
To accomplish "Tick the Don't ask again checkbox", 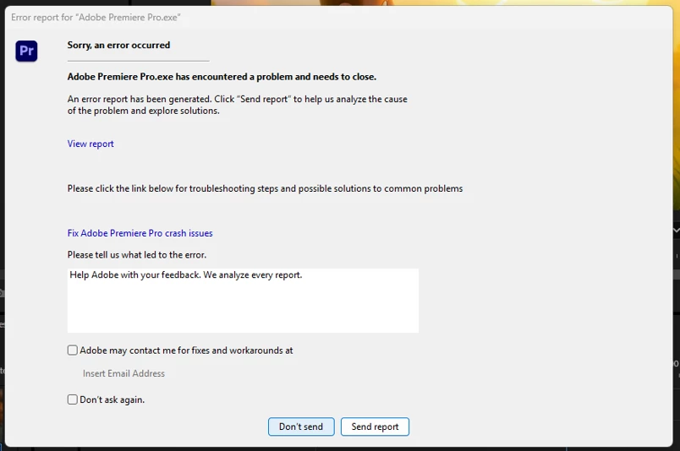I will click(x=73, y=399).
